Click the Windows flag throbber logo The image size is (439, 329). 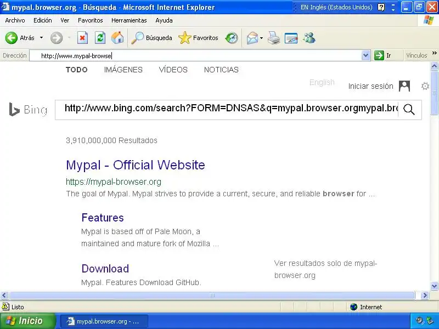coord(429,20)
